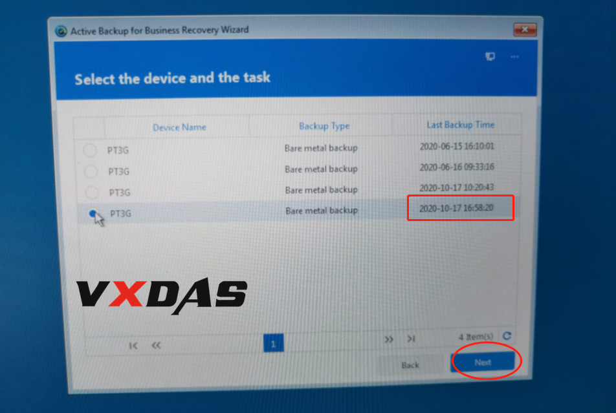The image size is (616, 413).
Task: Close the Recovery Wizard window
Action: pyautogui.click(x=525, y=30)
